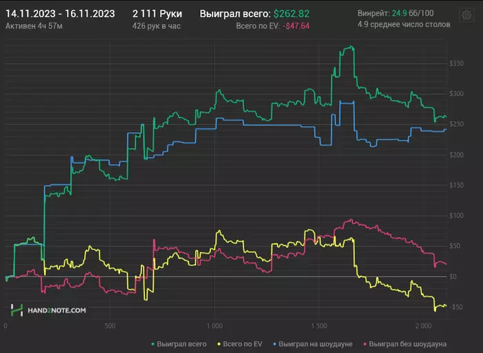This screenshot has height=353, width=483.
Task: Toggle the green 'Выиграл всего' legend dot
Action: (153, 344)
